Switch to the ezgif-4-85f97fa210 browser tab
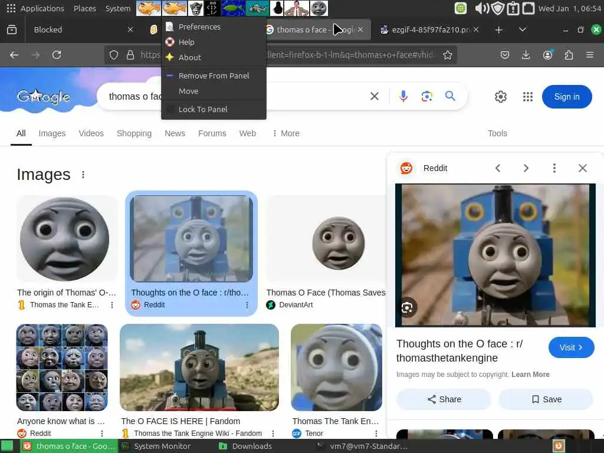604x453 pixels. tap(429, 29)
